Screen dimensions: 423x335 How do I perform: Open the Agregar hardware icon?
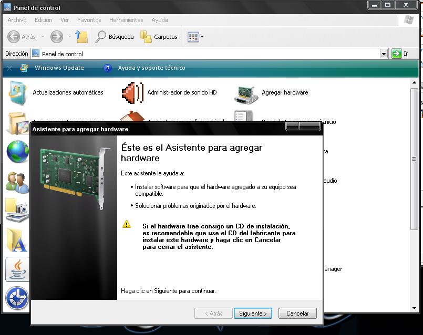[246, 93]
